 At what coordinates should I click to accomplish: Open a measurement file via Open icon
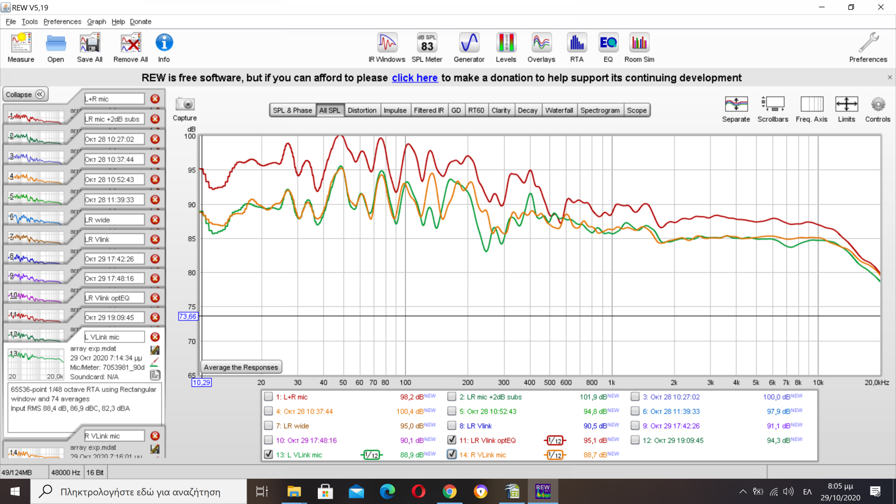coord(56,48)
